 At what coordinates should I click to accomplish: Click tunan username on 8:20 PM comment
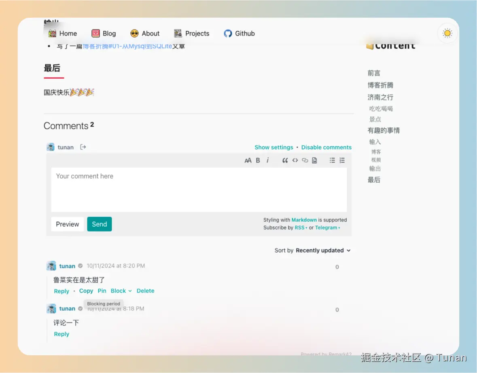coord(67,266)
